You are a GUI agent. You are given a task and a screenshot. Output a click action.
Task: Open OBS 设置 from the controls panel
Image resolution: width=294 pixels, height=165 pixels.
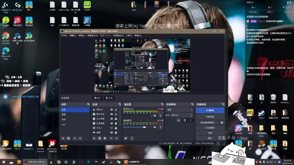point(210,133)
